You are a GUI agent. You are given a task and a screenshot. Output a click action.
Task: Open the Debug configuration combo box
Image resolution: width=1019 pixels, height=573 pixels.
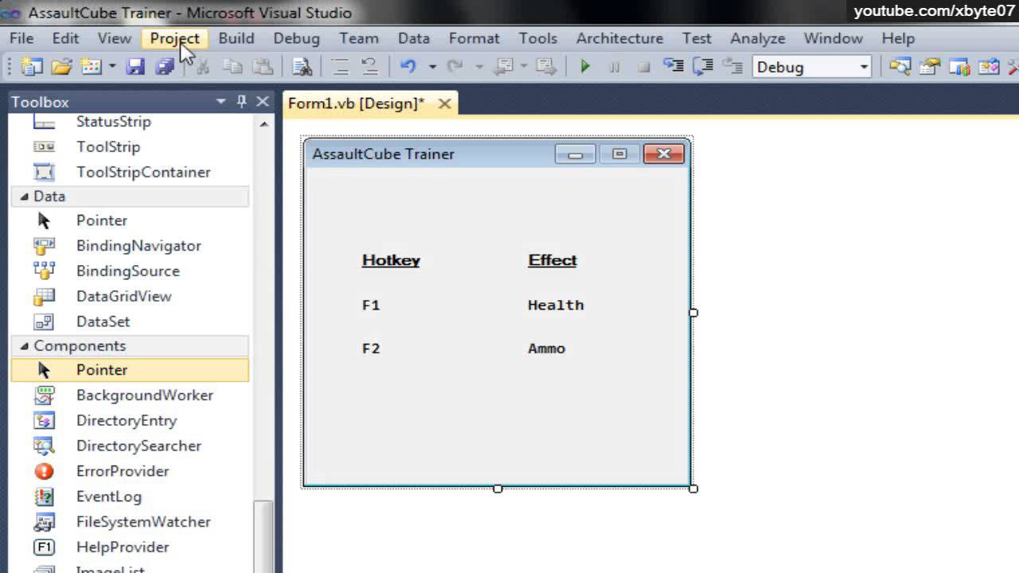[812, 67]
